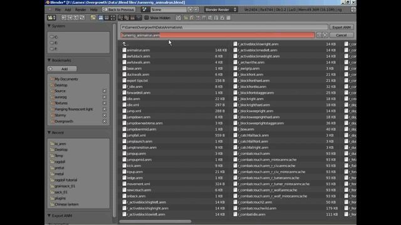401x225 pixels.
Task: Open the Help menu
Action: [93, 10]
